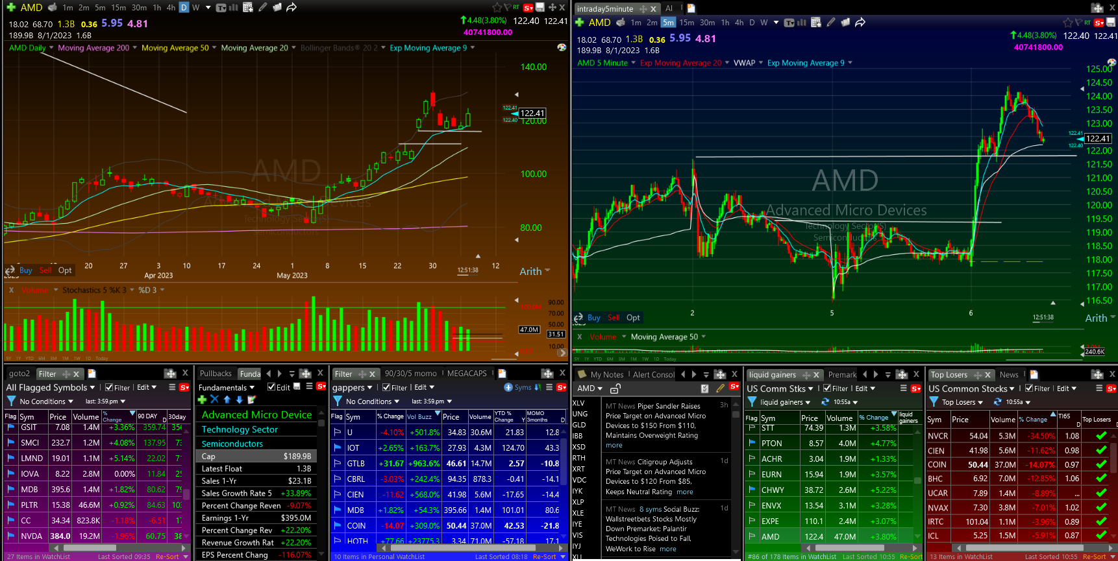Click the Buy button on the daily chart
Image resolution: width=1118 pixels, height=561 pixels.
click(26, 270)
